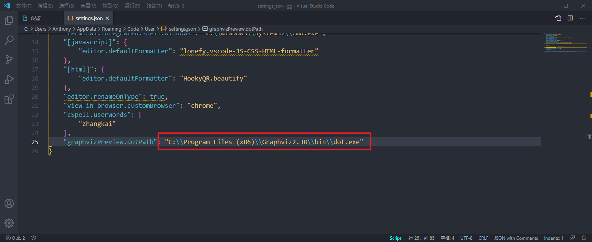Change file encoding via UTF-8
Viewport: 592px width, 242px height.
click(x=466, y=238)
